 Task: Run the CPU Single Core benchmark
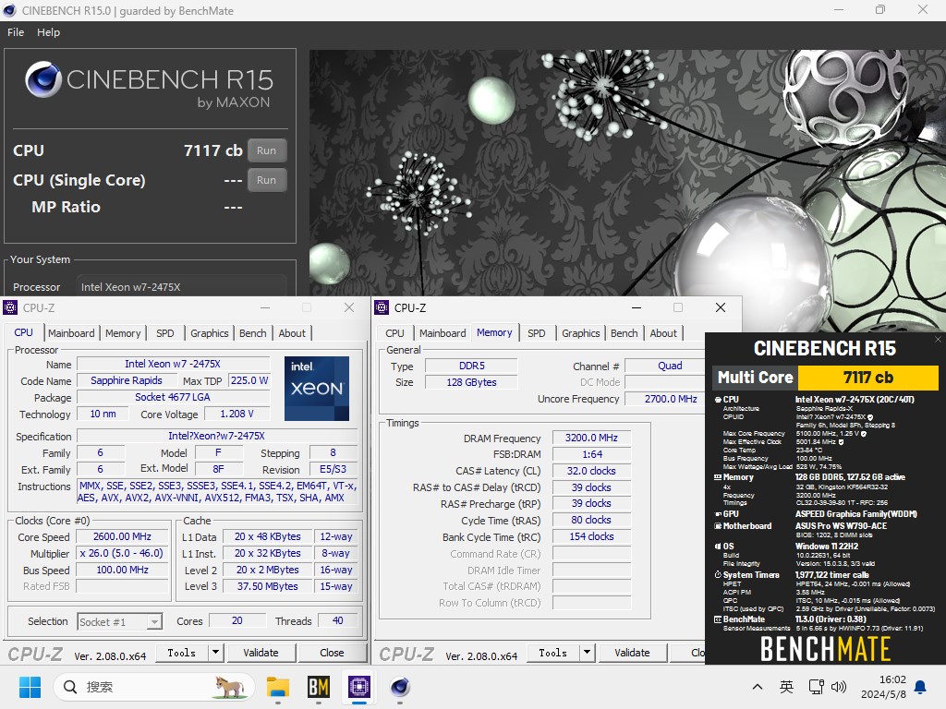point(267,180)
